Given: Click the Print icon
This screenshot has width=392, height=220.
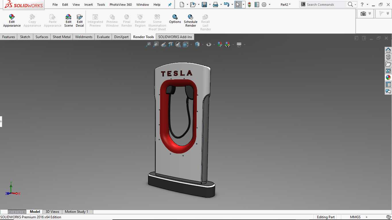Looking at the screenshot, I should point(216,5).
